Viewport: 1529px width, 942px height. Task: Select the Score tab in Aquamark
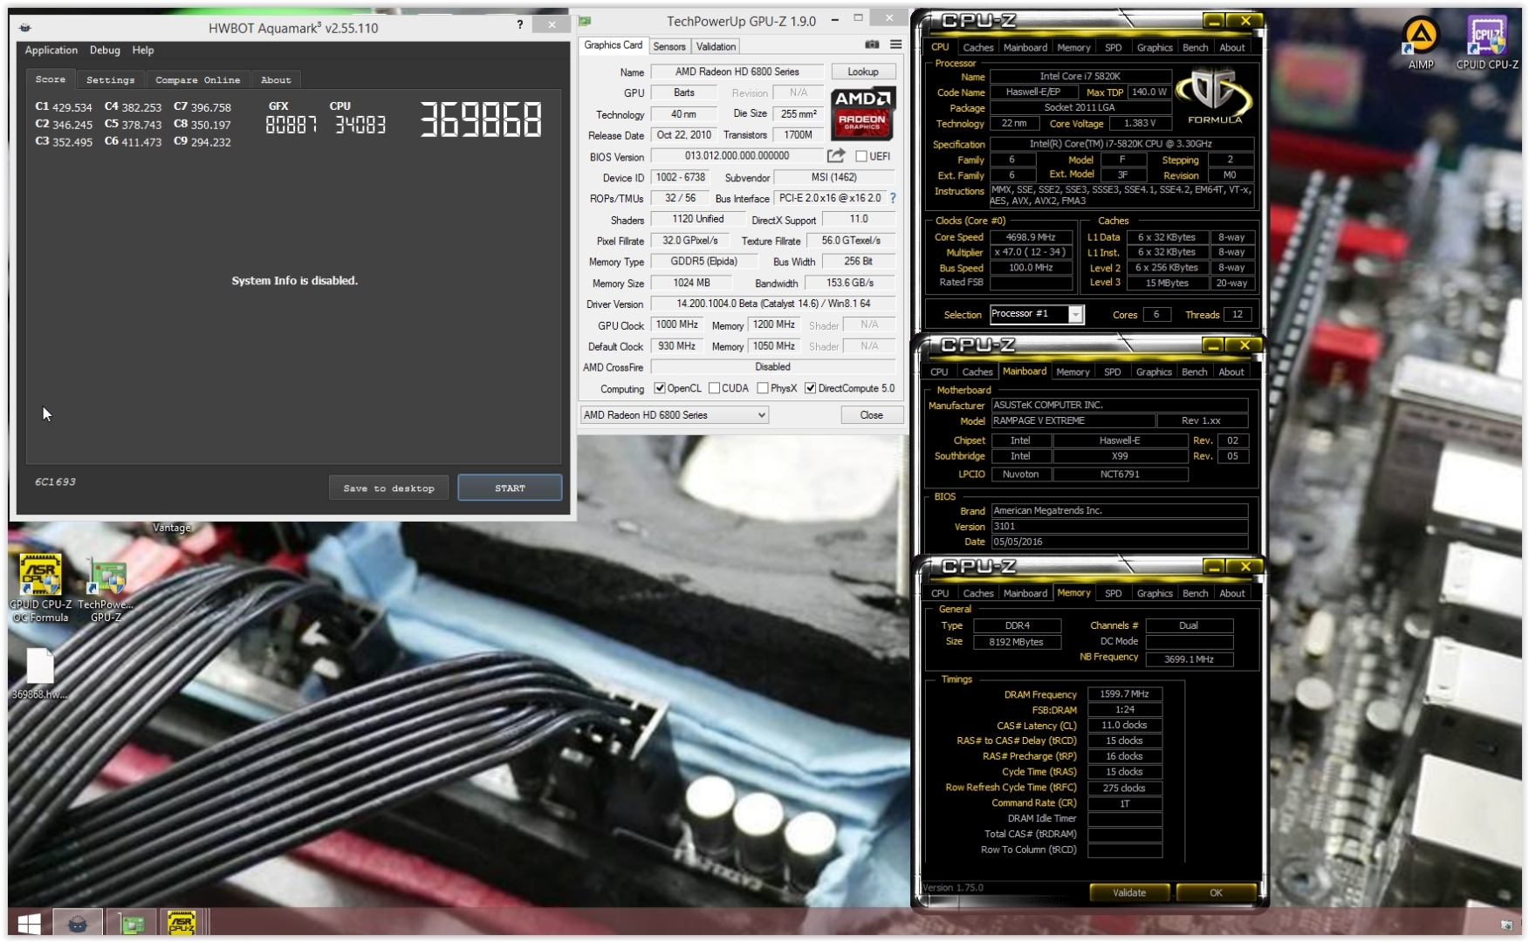coord(51,78)
